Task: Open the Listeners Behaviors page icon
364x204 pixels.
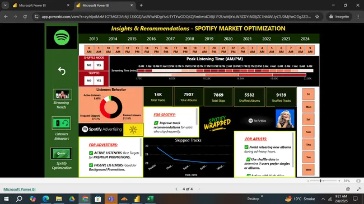Action: pyautogui.click(x=61, y=123)
